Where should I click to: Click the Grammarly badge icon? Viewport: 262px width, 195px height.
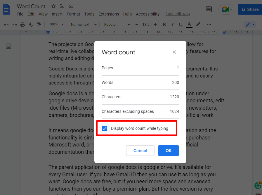point(258,185)
